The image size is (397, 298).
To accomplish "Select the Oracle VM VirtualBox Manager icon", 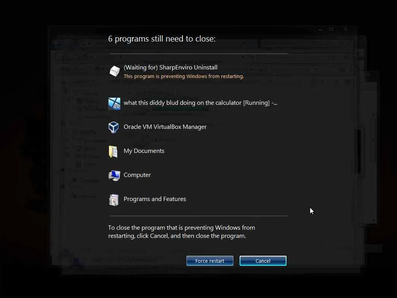I will [x=114, y=127].
